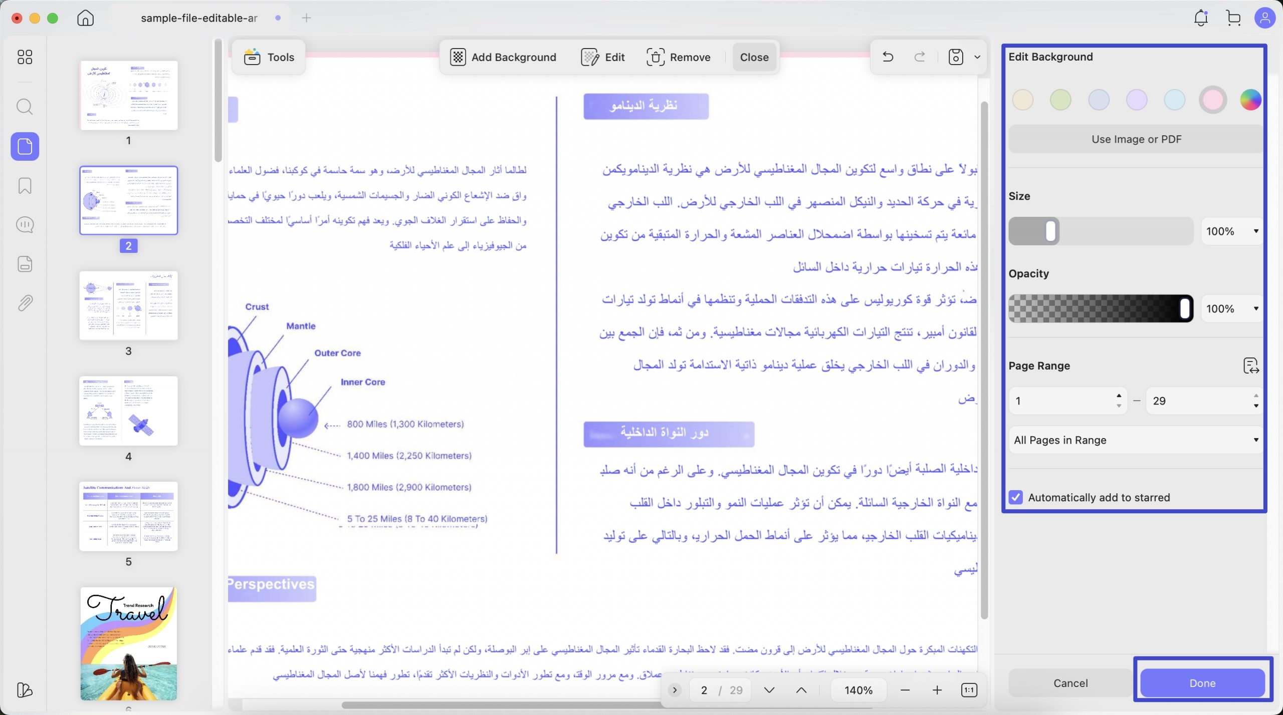Screen dimensions: 1283x715
Task: Add a new tab with plus
Action: tap(307, 18)
